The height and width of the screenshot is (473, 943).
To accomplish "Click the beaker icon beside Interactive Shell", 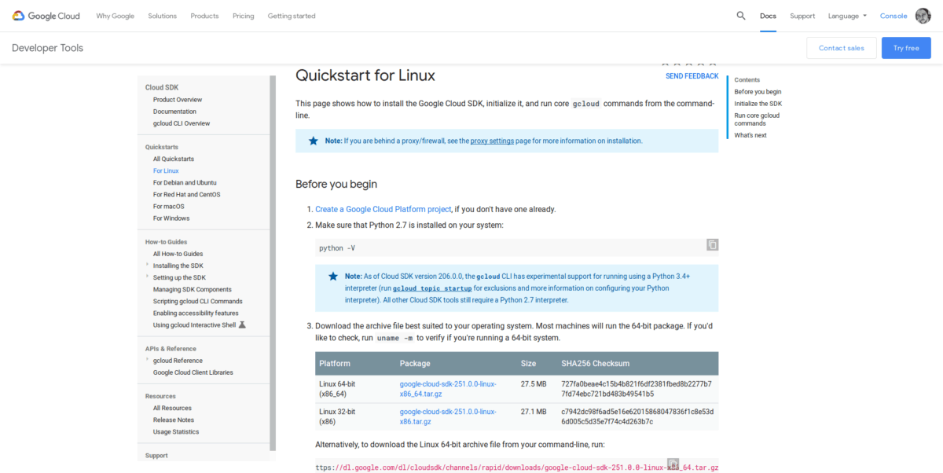I will click(x=242, y=325).
